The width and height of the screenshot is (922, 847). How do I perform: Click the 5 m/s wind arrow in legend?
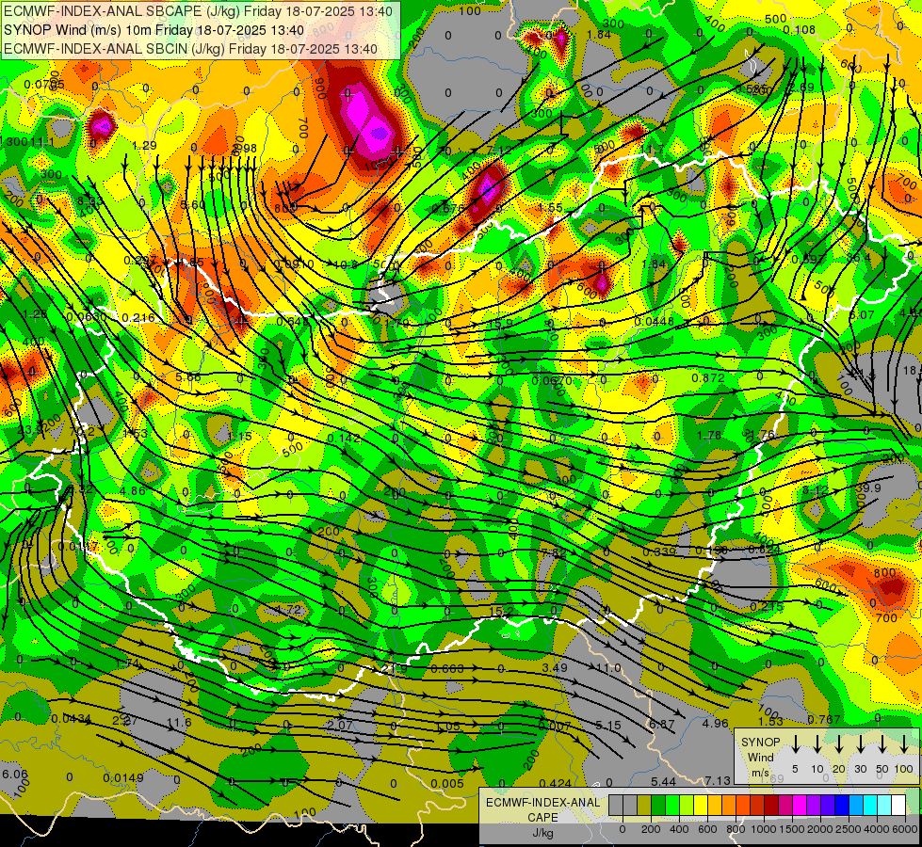click(796, 743)
